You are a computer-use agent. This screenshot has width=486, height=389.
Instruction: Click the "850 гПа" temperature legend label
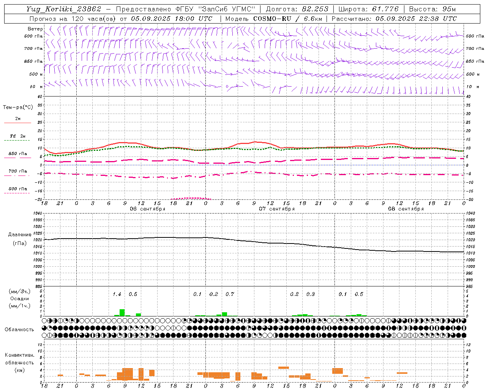tap(18, 154)
